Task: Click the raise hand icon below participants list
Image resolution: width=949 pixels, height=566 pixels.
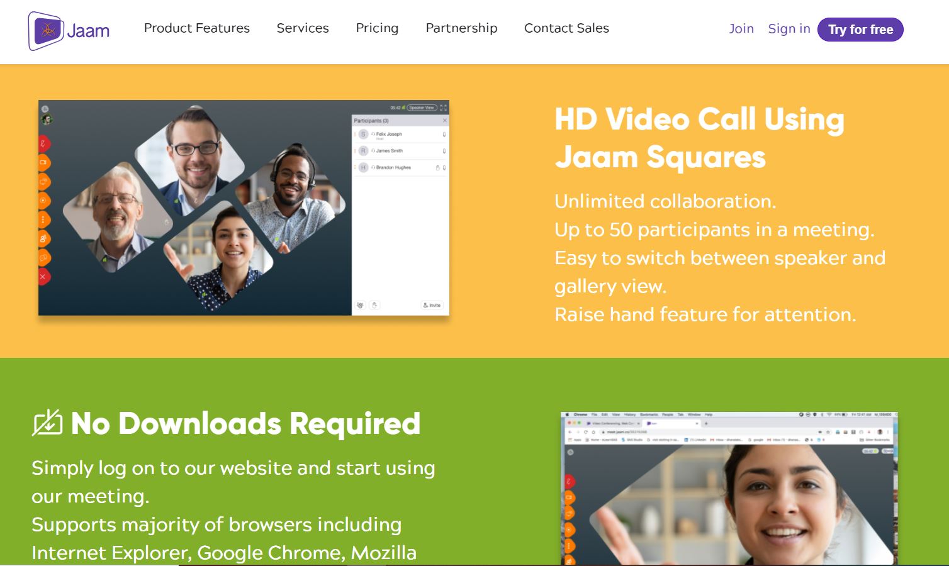Action: tap(374, 305)
